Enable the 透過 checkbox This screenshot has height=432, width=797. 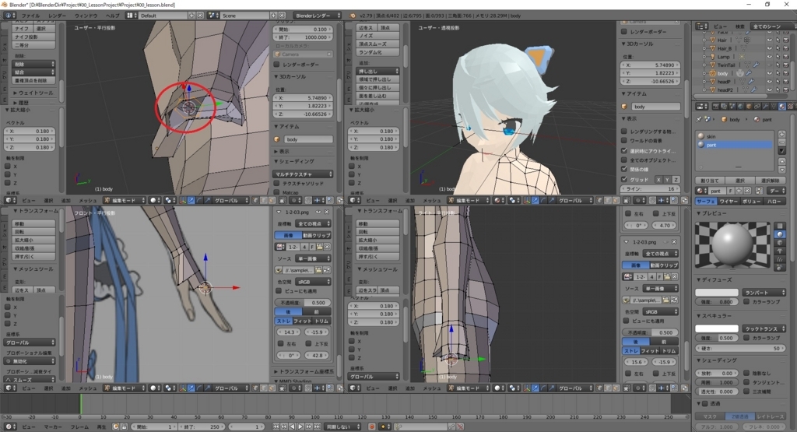(705, 403)
